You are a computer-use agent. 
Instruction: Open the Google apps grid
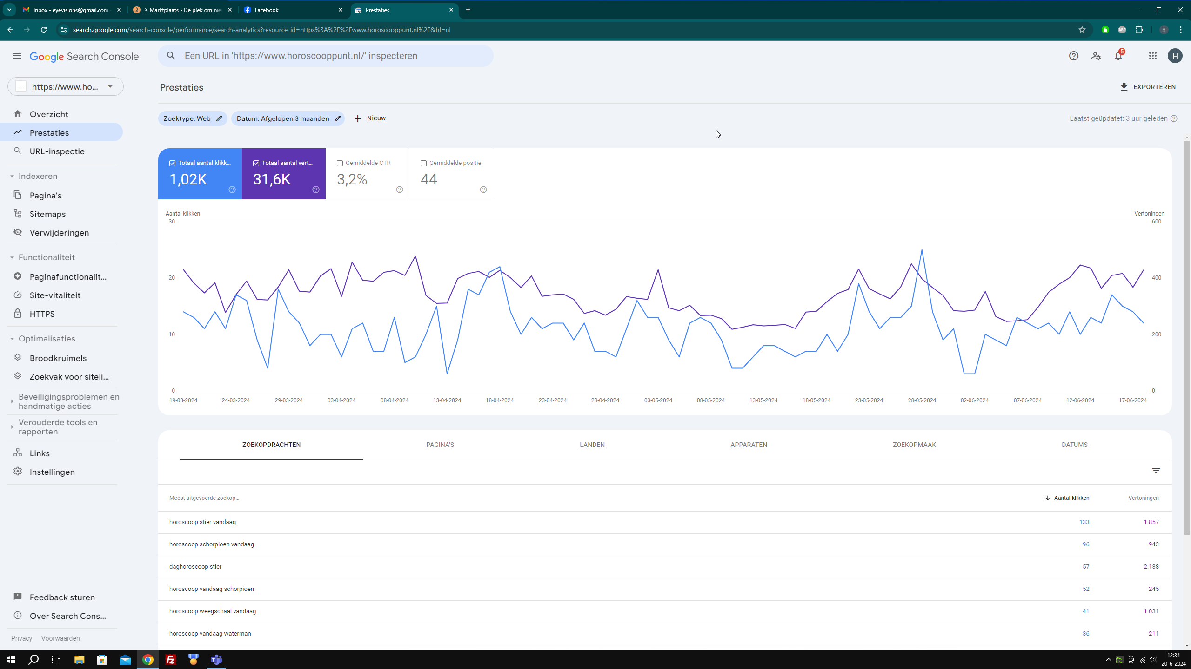pos(1152,56)
